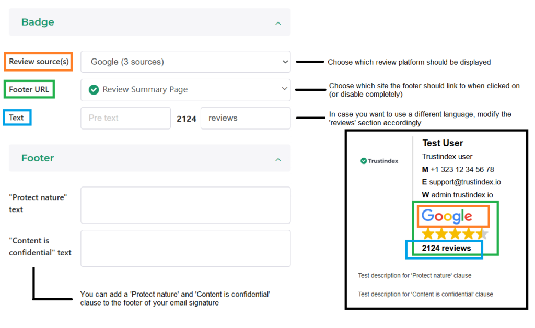Click the Google logo in the badge
The height and width of the screenshot is (328, 535).
click(x=447, y=216)
